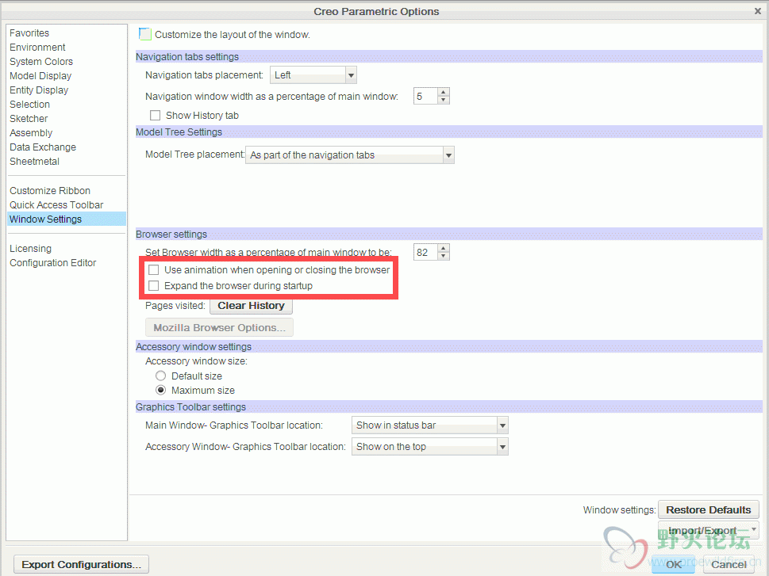769x576 pixels.
Task: Click the window layout icon beside Customize heading
Action: [144, 34]
